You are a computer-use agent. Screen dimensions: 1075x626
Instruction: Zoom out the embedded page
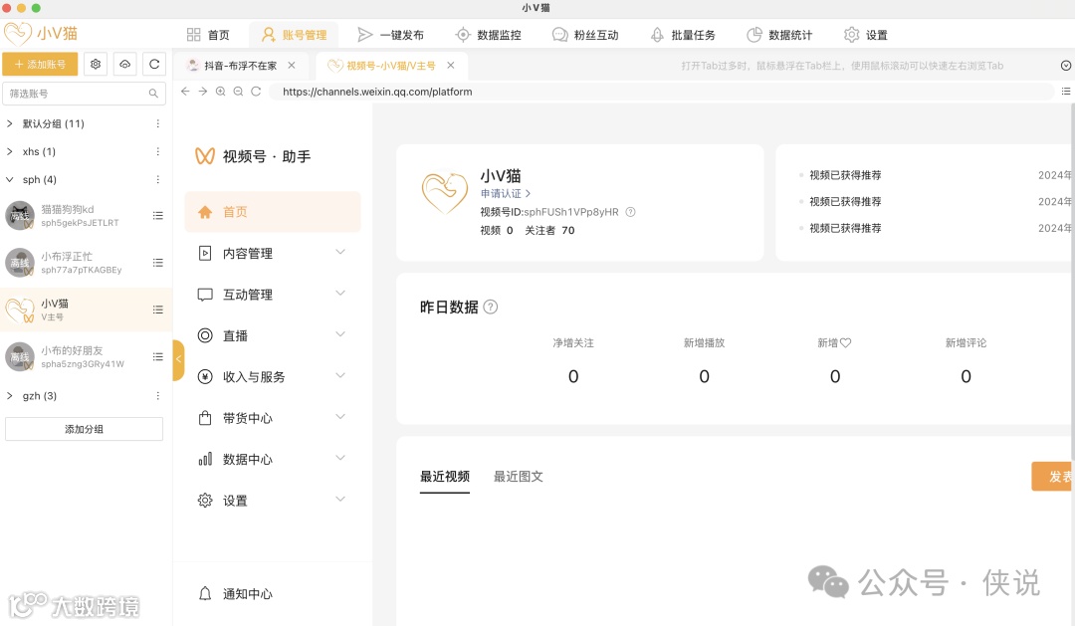click(238, 92)
